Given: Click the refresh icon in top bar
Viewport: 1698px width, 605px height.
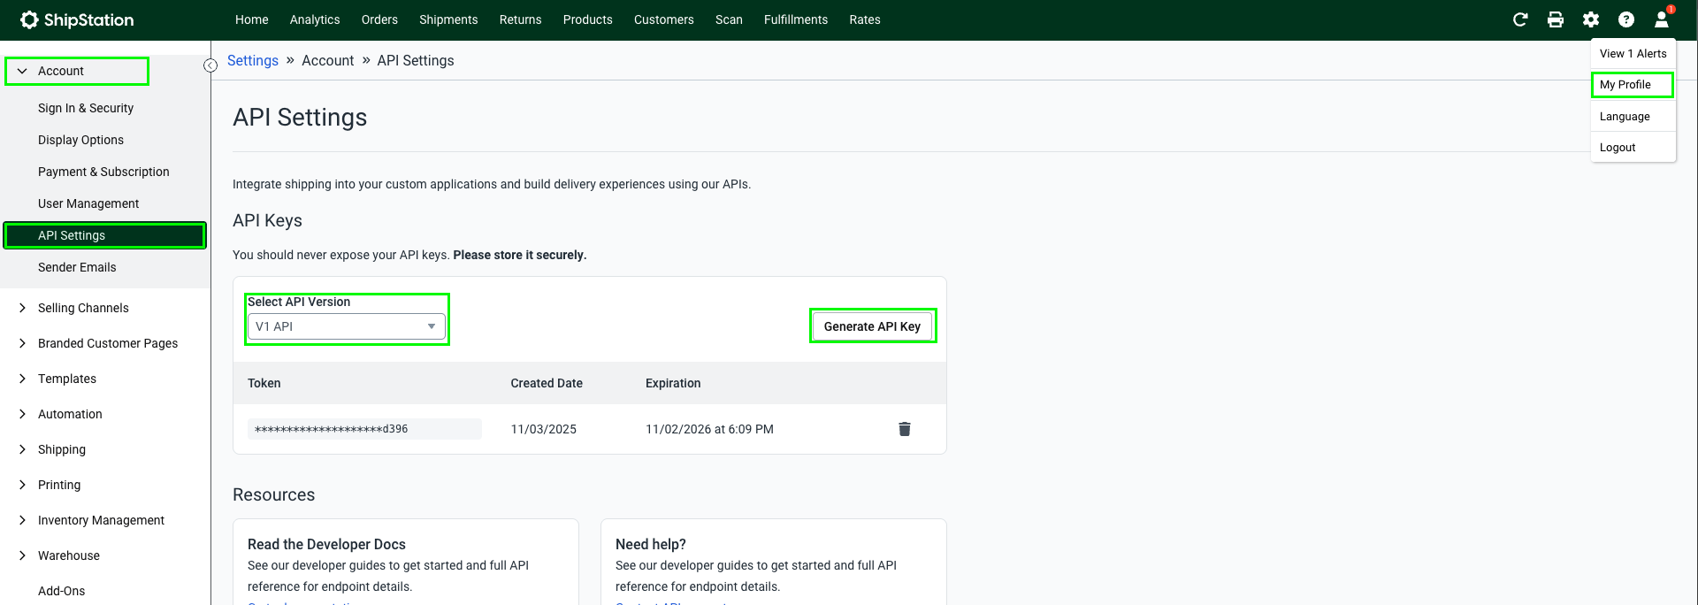Looking at the screenshot, I should coord(1520,19).
